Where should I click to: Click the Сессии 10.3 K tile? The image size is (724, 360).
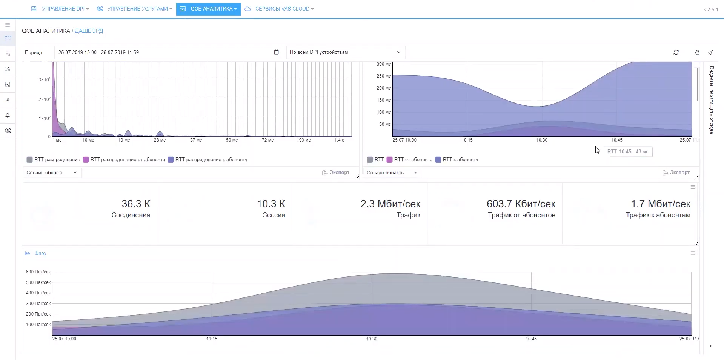[224, 214]
